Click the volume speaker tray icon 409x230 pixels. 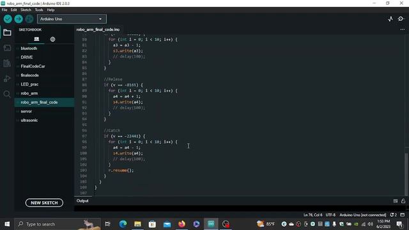point(371,224)
